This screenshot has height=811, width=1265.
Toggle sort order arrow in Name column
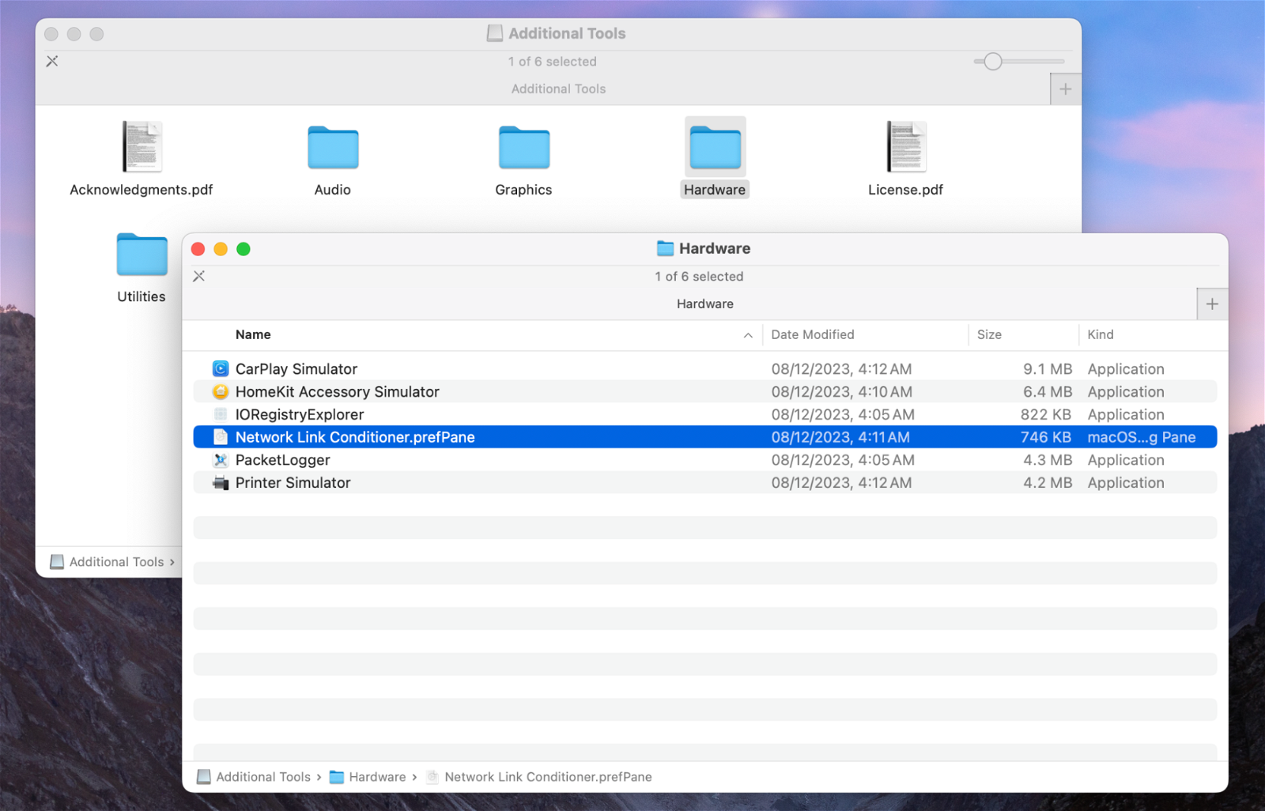pos(747,335)
